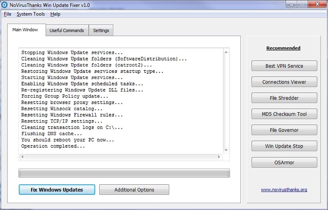Click the log scroll up arrow

pyautogui.click(x=226, y=52)
